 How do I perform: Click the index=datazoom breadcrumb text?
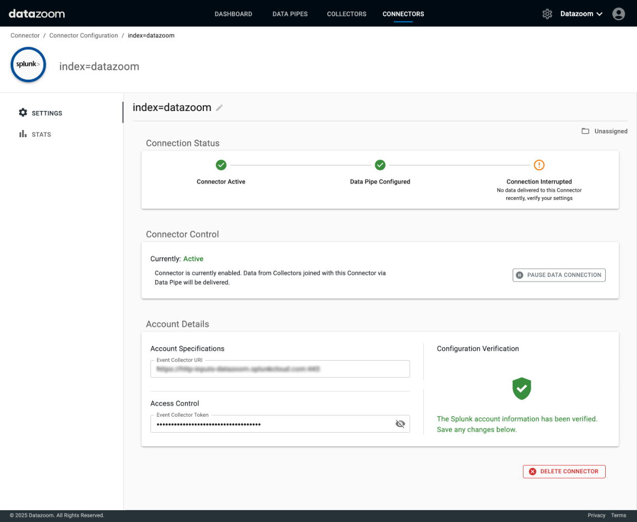(x=151, y=35)
